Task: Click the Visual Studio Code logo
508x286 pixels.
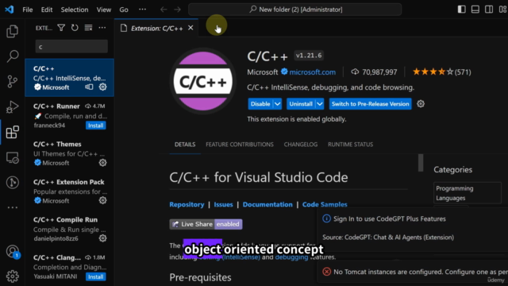Action: [x=9, y=10]
